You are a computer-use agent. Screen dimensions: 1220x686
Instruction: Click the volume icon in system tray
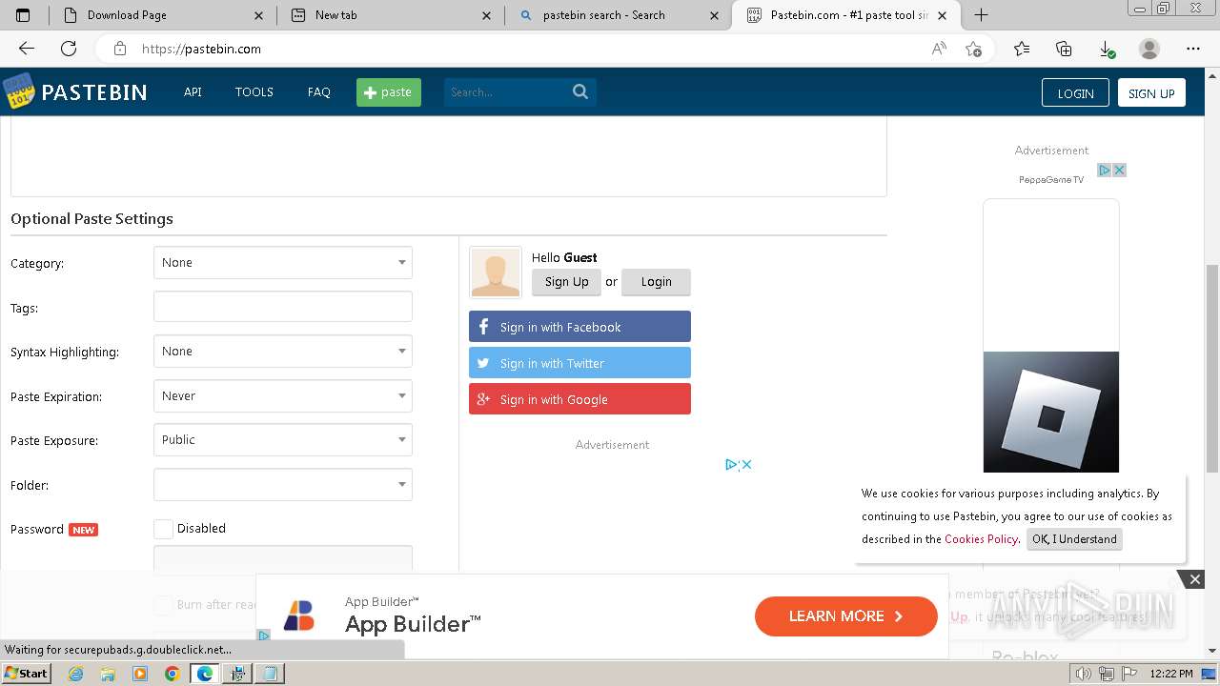tap(1084, 674)
